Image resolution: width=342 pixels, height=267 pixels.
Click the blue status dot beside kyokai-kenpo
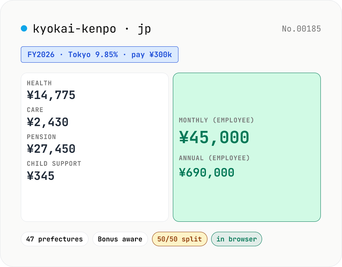tap(24, 29)
